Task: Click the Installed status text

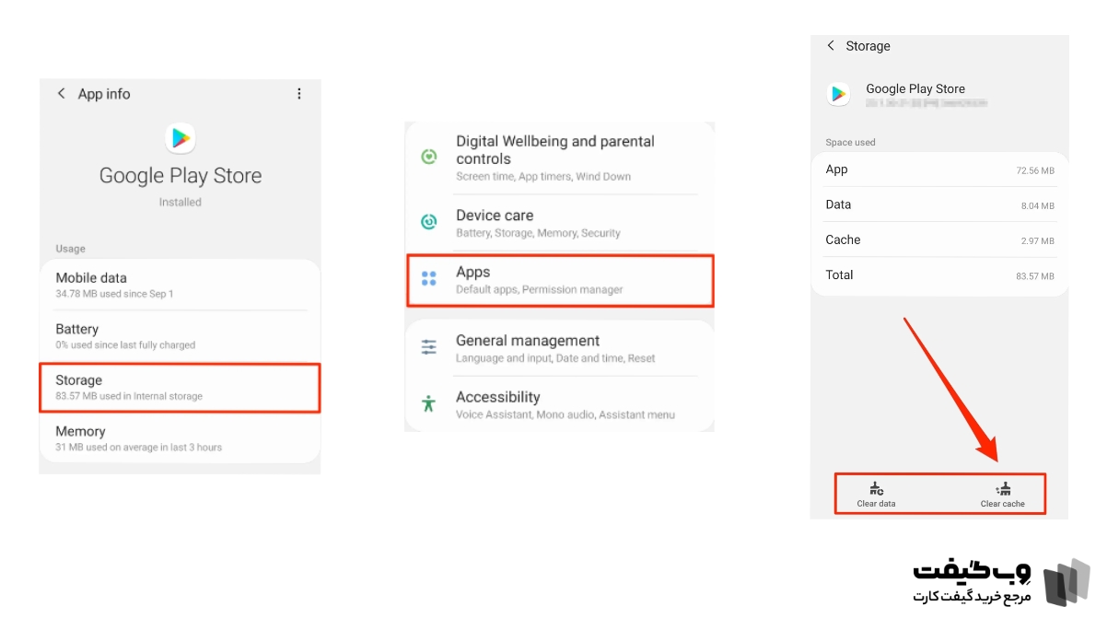Action: coord(181,202)
